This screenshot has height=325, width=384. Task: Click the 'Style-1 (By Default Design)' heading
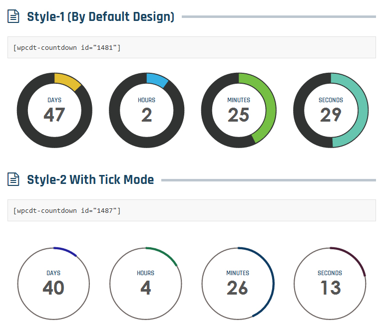point(100,17)
